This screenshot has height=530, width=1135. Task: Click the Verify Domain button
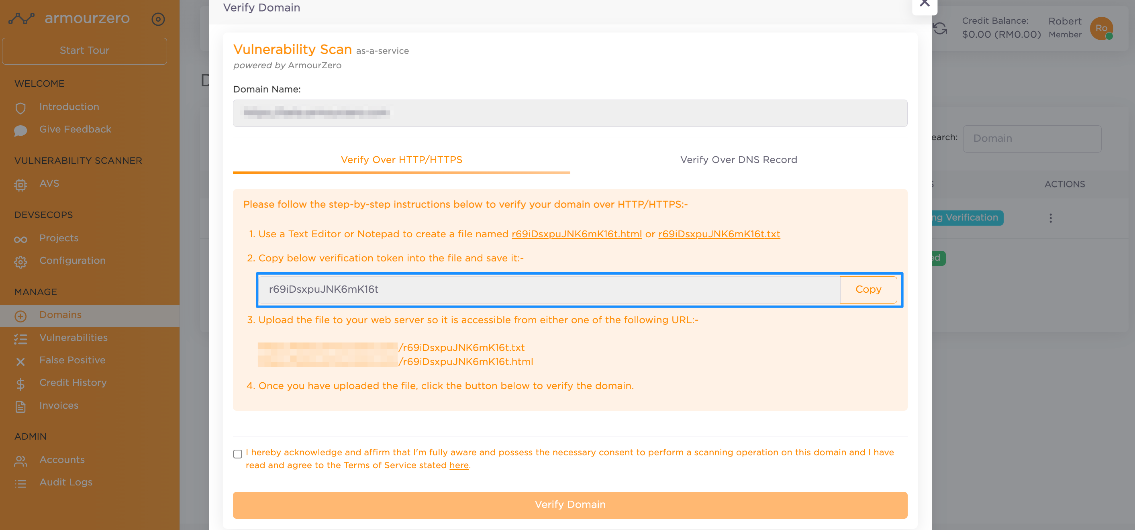pyautogui.click(x=570, y=505)
